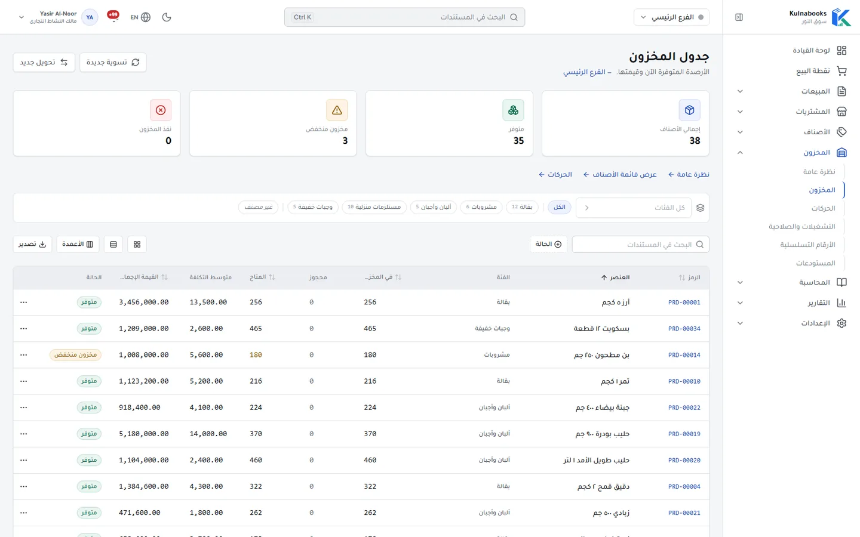
Task: Switch to grid view icon
Action: tap(137, 244)
